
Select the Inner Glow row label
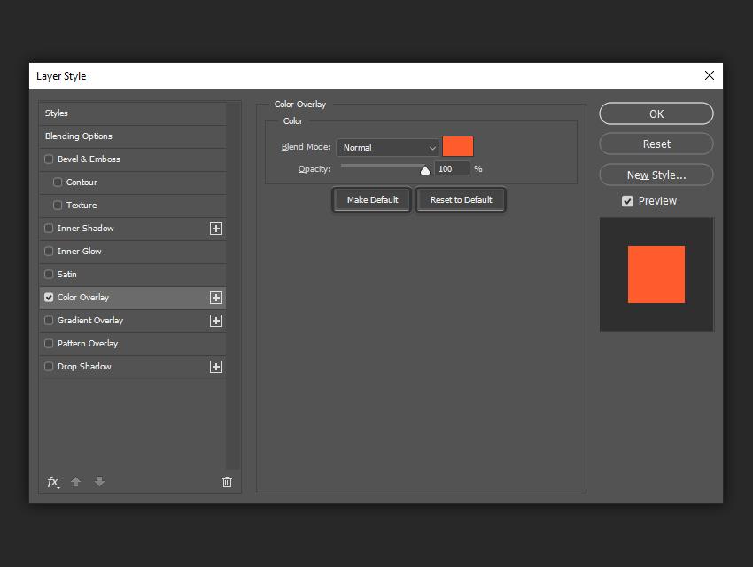[x=79, y=251]
